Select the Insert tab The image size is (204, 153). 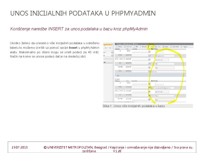tap(151, 46)
